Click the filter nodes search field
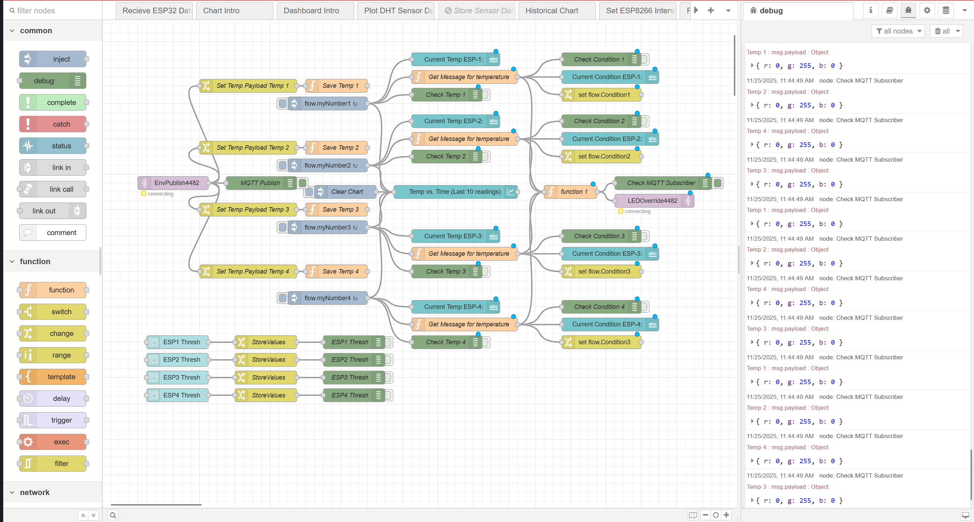The height and width of the screenshot is (522, 974). 49,10
